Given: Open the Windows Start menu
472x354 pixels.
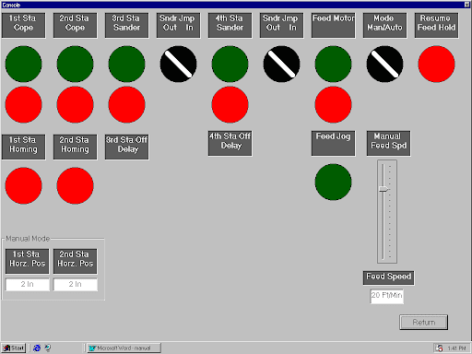Looking at the screenshot, I should coord(14,348).
